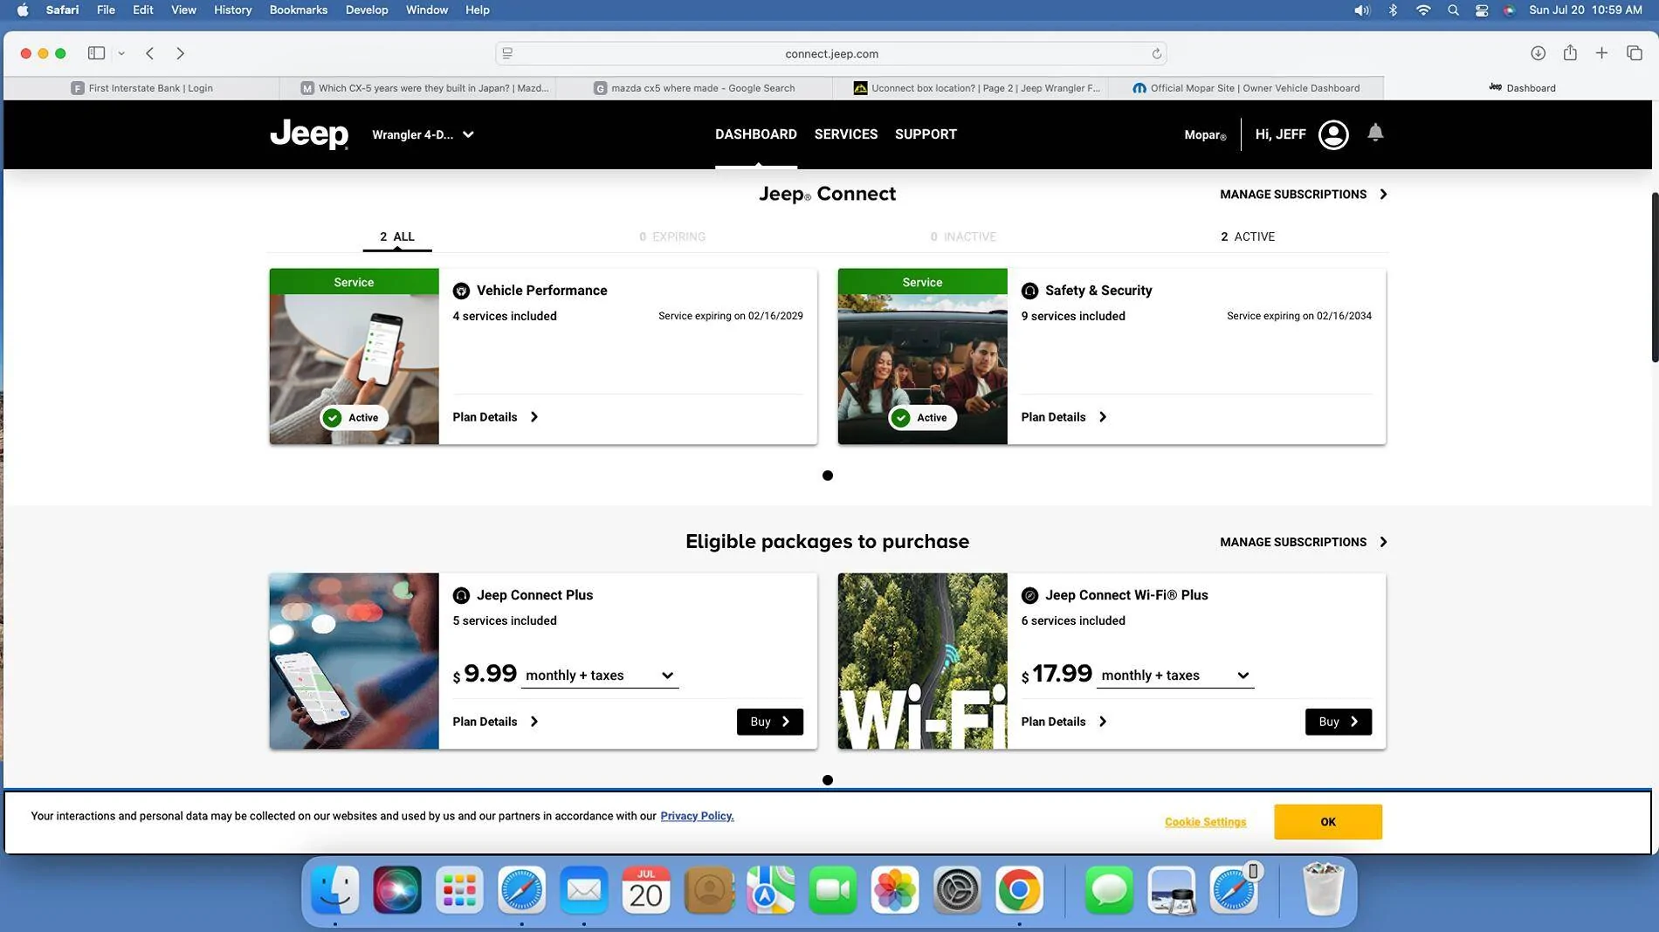Open Maps from the Dock
This screenshot has height=932, width=1659.
pos(771,890)
